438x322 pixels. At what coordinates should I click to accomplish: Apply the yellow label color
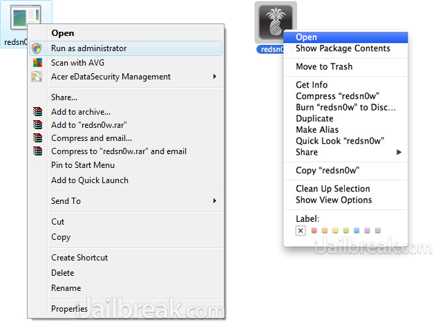(335, 230)
